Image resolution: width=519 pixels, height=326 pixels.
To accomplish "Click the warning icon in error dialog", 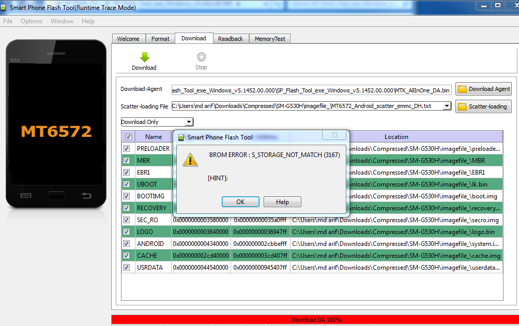I will click(x=191, y=160).
